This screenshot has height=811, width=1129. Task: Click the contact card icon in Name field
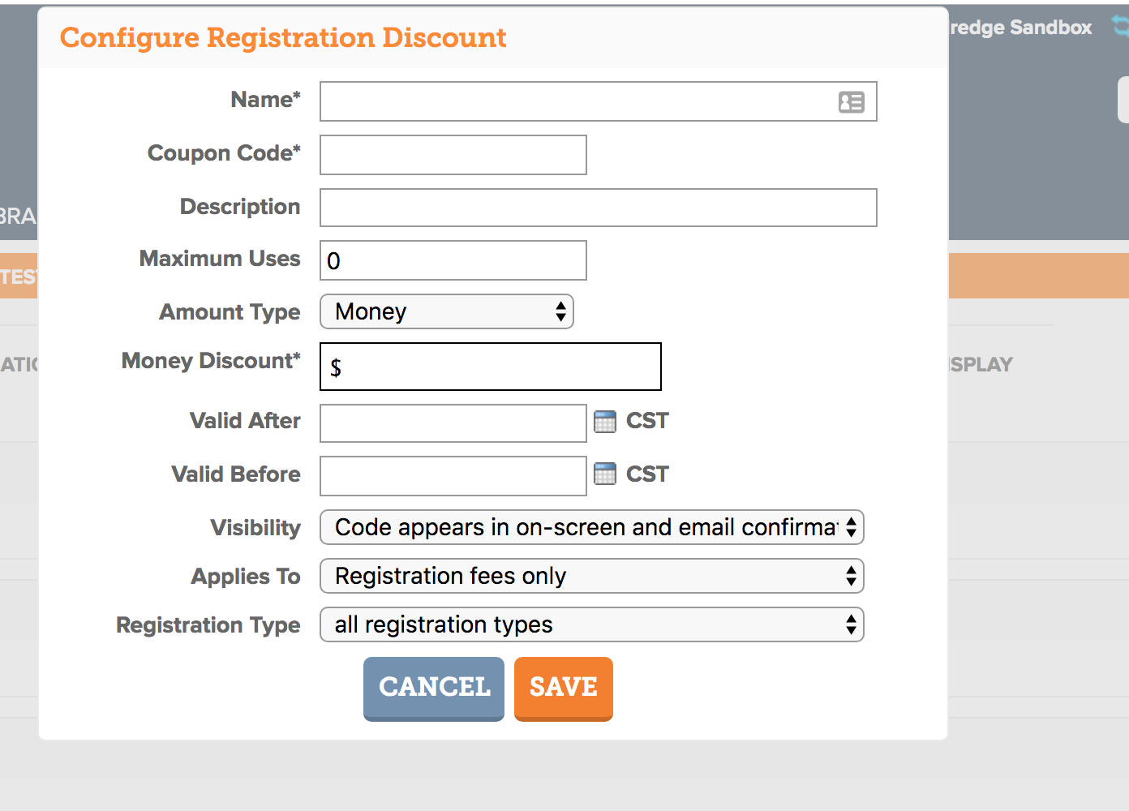click(x=851, y=102)
